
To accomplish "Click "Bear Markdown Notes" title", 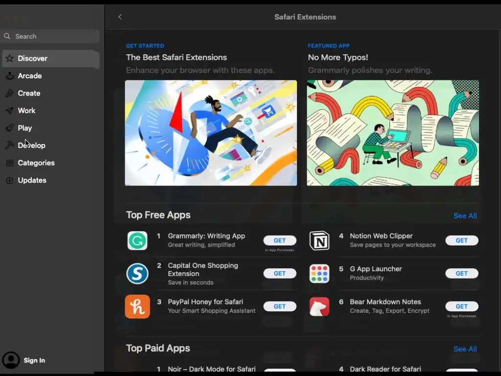I will point(386,302).
